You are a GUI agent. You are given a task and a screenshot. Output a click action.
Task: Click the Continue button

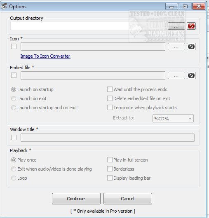pyautogui.click(x=76, y=199)
